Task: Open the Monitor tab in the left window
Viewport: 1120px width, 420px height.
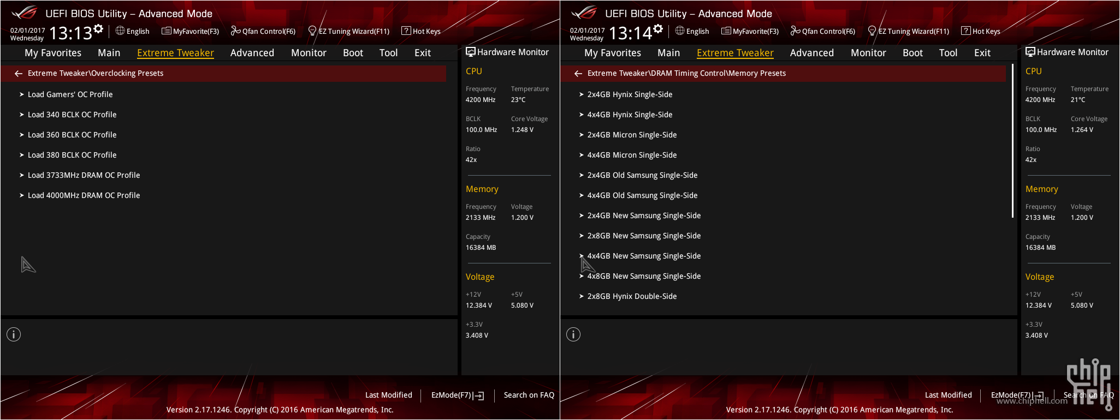Action: 309,53
